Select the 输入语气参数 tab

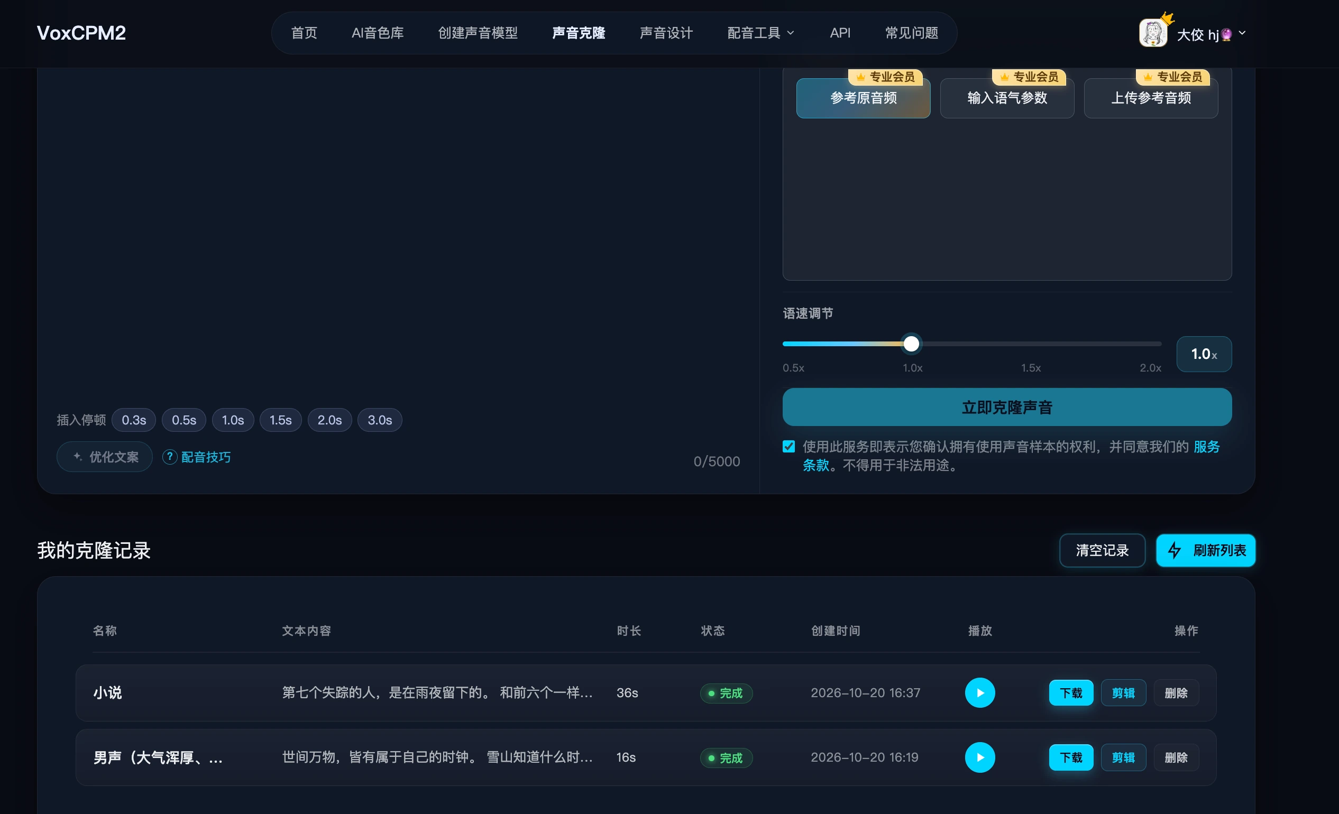[1007, 98]
